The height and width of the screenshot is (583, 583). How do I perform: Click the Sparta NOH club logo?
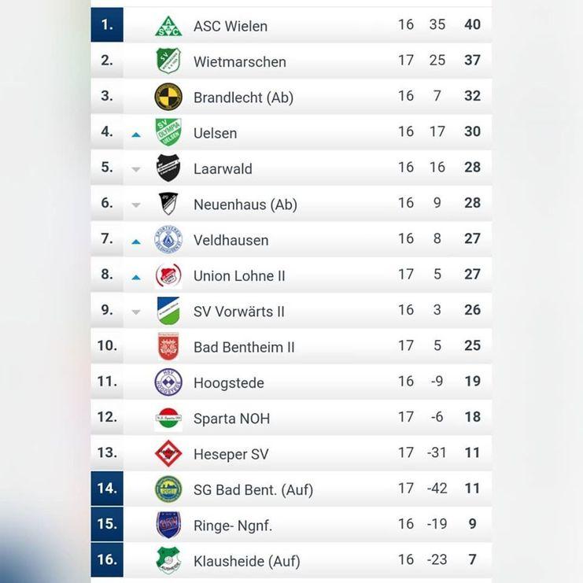point(168,419)
